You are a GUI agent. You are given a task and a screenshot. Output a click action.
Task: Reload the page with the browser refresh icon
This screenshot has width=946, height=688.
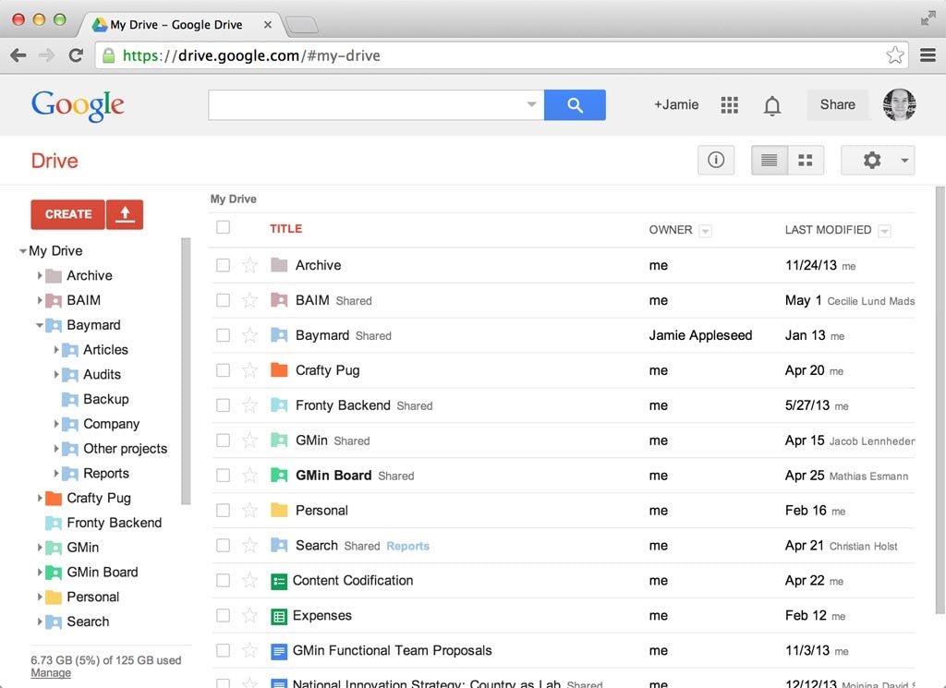pos(76,55)
